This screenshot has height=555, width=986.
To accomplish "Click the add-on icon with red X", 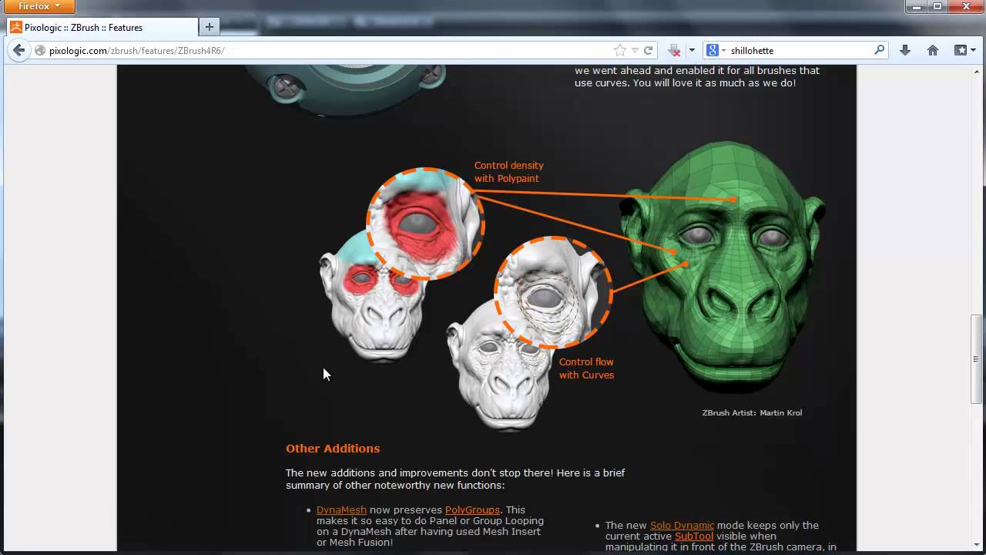I will click(x=675, y=51).
